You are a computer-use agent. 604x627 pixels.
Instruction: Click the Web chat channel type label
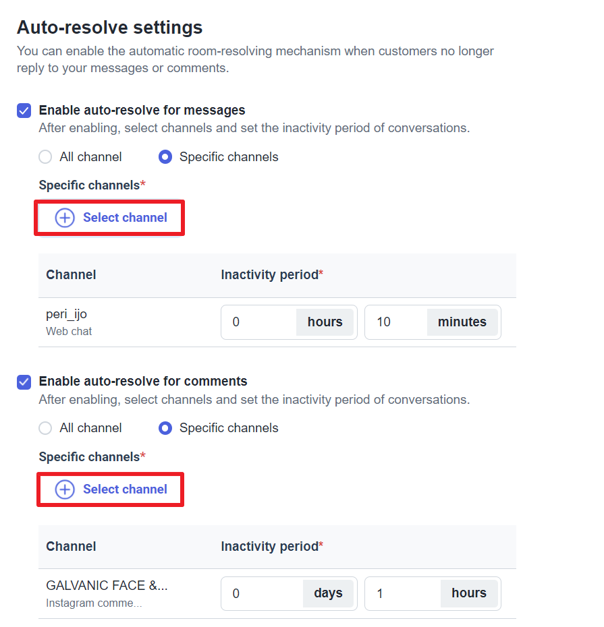(x=69, y=332)
